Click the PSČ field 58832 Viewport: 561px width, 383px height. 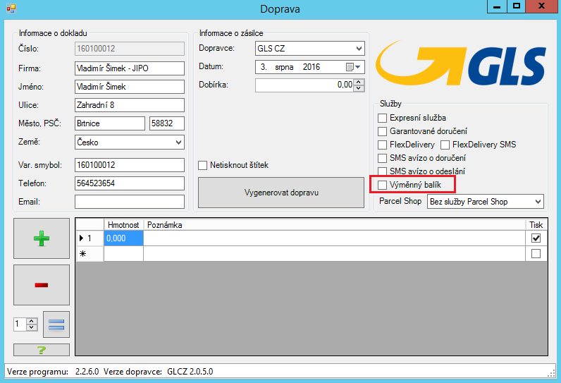click(x=167, y=123)
